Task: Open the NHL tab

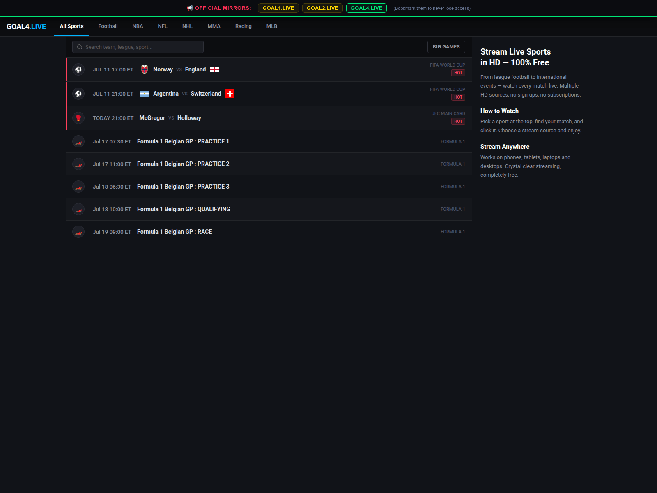Action: [187, 26]
